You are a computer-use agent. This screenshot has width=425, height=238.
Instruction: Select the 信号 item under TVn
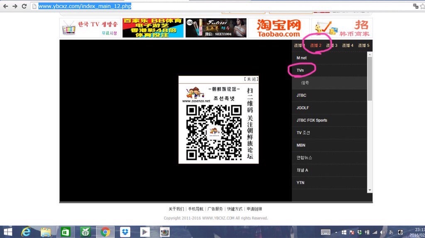coord(329,83)
